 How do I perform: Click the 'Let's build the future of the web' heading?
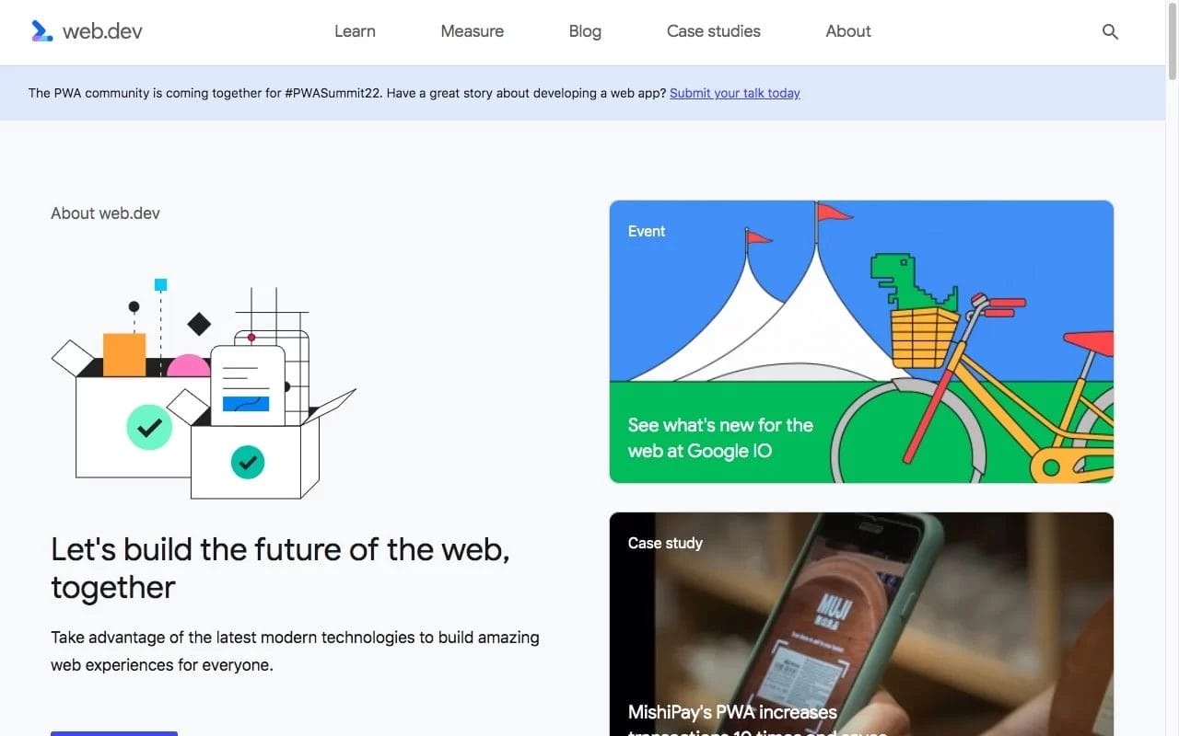point(280,568)
